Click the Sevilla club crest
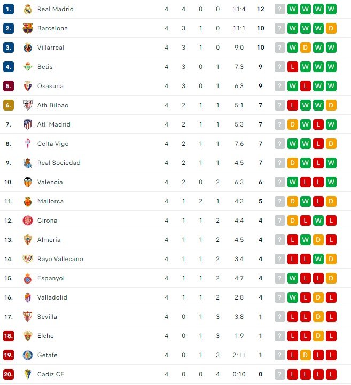 [x=27, y=317]
